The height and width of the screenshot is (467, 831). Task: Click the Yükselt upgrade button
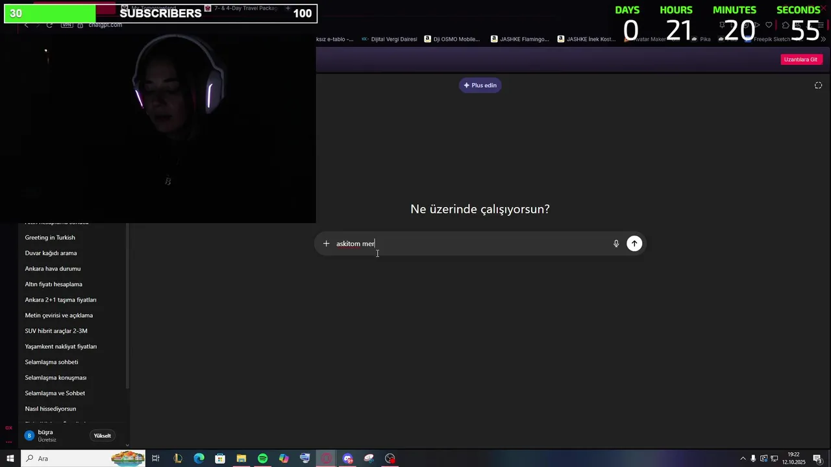[x=102, y=436]
